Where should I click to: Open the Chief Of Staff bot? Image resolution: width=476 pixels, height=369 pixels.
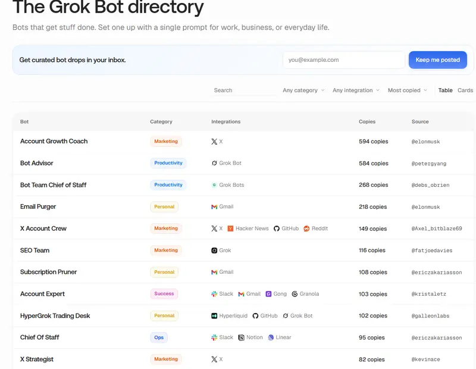(39, 337)
